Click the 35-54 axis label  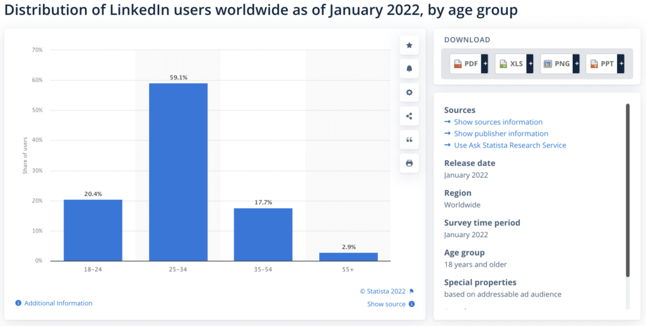(x=263, y=270)
